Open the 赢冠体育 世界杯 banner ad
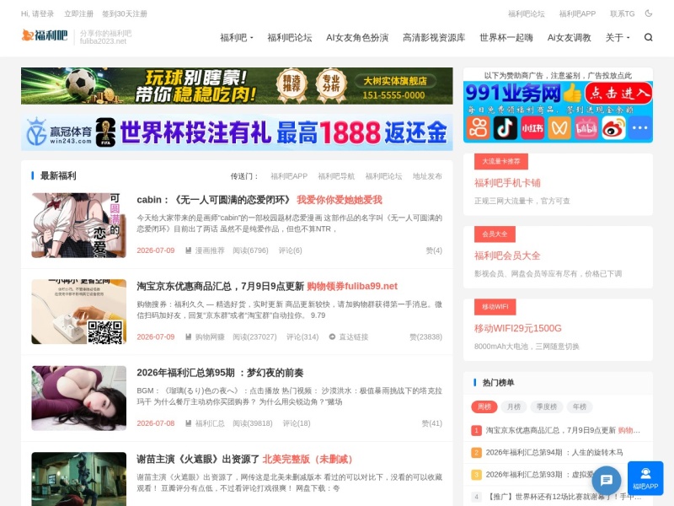 tap(237, 132)
